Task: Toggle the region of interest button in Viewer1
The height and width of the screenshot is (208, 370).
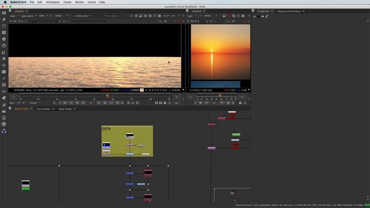Action: click(160, 21)
